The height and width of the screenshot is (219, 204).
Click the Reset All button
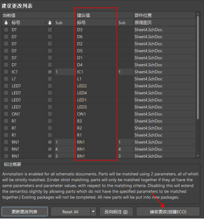click(x=70, y=211)
